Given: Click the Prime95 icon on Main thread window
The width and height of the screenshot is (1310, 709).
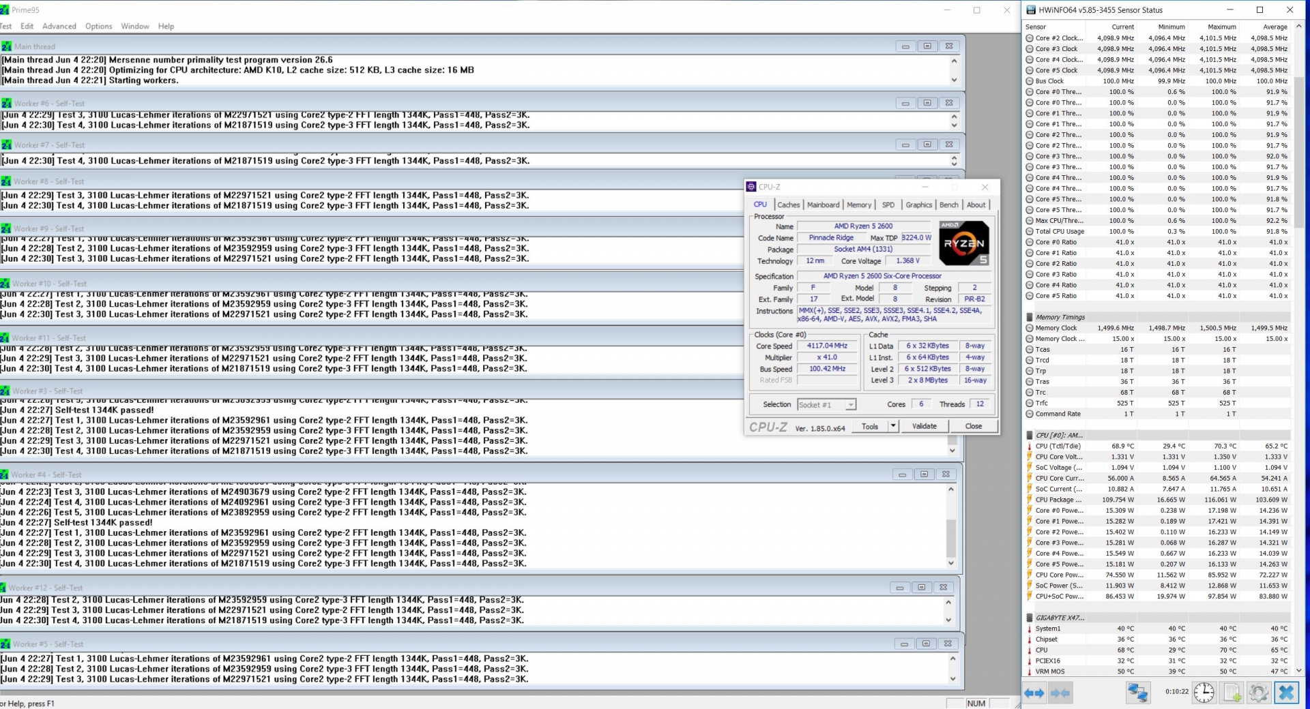Looking at the screenshot, I should [x=6, y=46].
